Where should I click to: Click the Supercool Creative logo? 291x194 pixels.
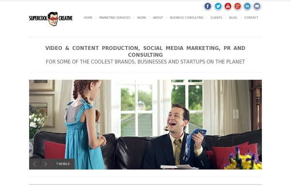50,18
